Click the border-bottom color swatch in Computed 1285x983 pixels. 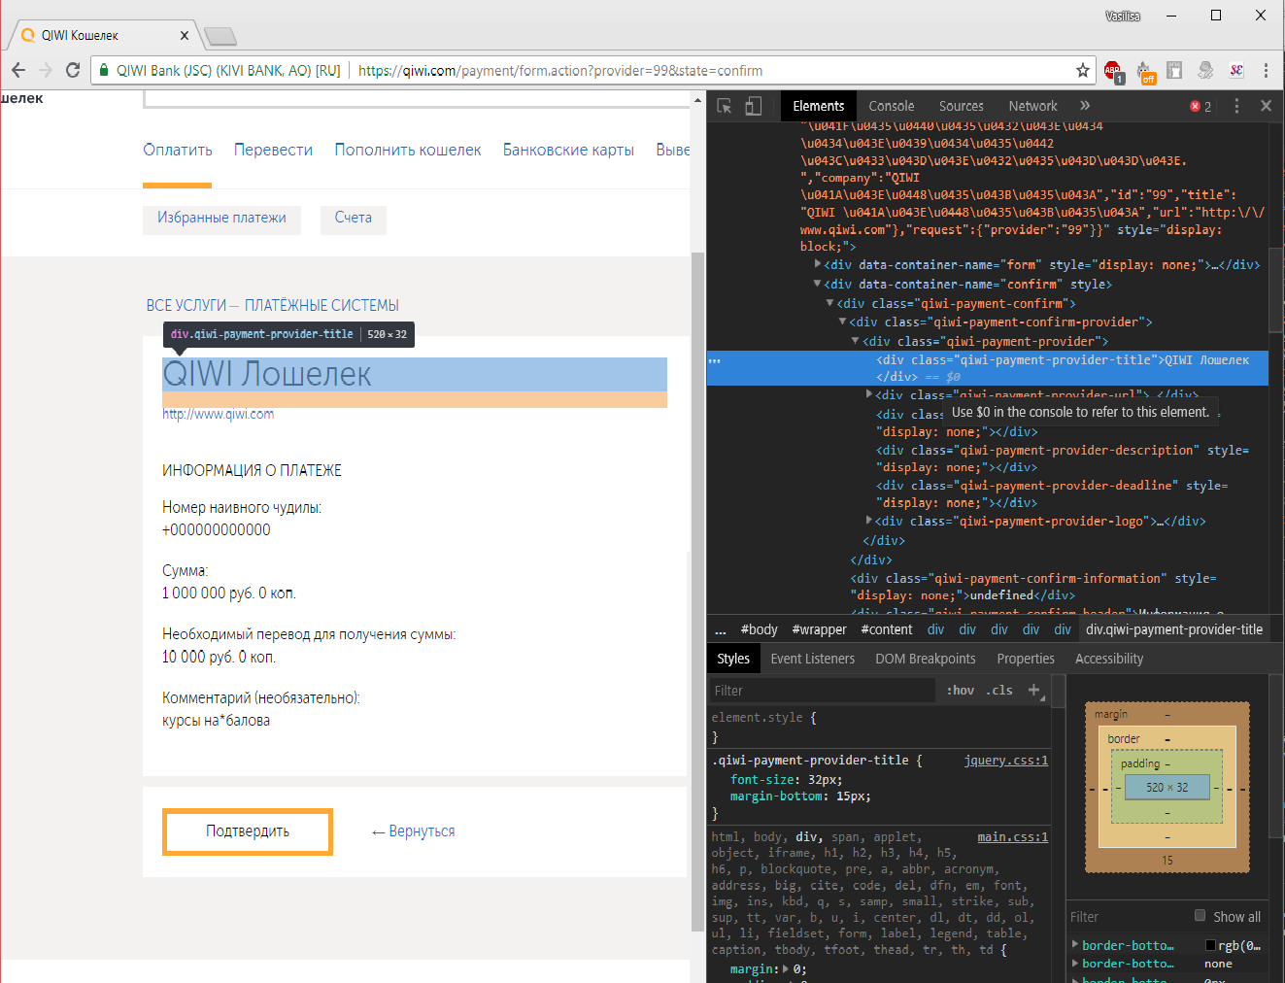pyautogui.click(x=1210, y=945)
